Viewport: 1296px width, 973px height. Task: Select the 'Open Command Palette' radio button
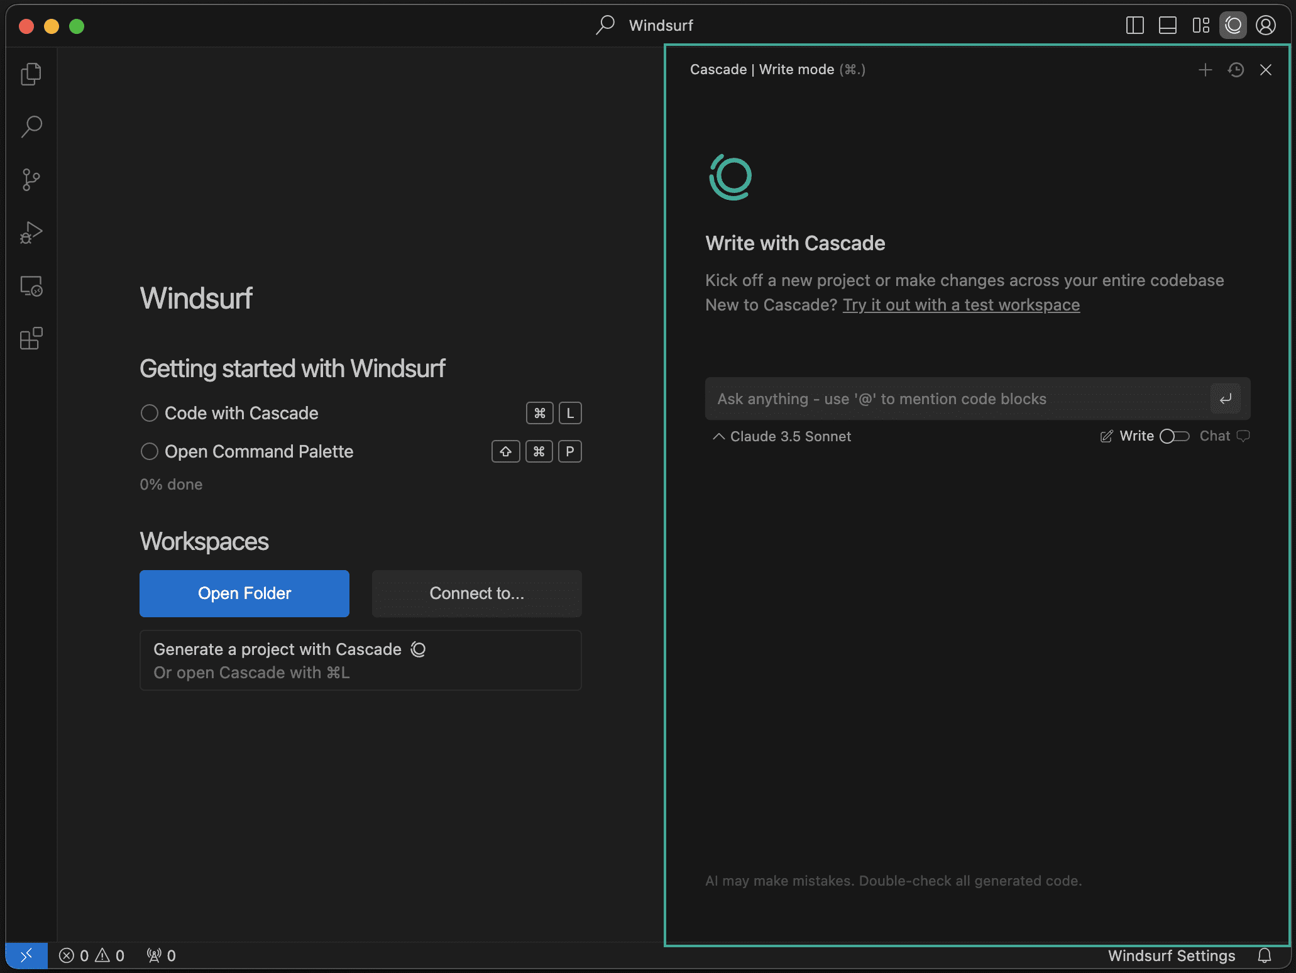pyautogui.click(x=148, y=451)
